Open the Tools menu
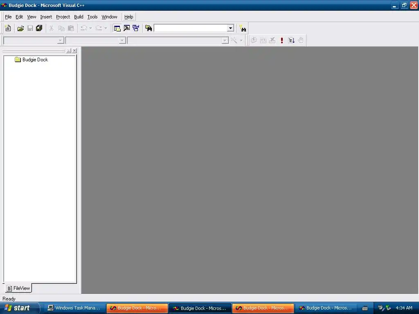Image resolution: width=419 pixels, height=314 pixels. click(92, 17)
